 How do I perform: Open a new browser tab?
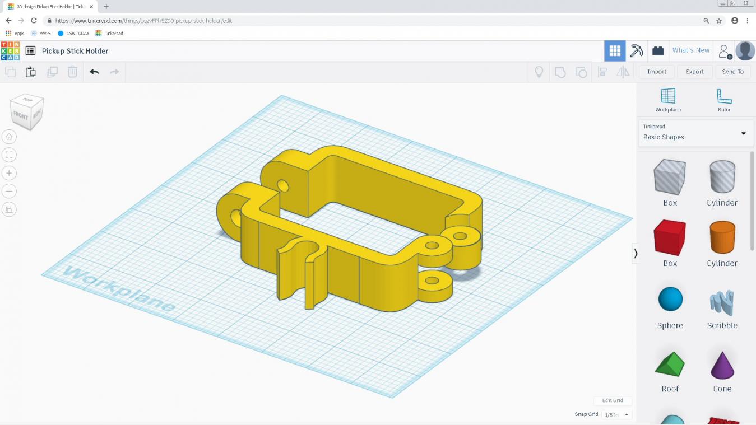click(106, 7)
